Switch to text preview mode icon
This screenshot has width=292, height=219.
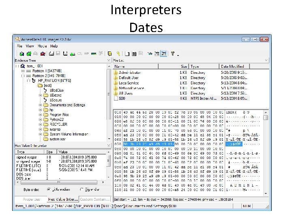(157, 54)
